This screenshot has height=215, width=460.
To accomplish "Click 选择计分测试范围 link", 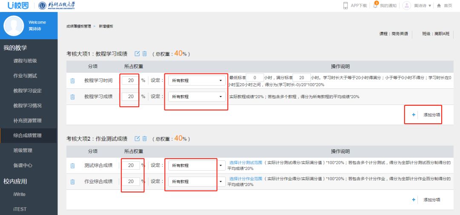I will (246, 163).
